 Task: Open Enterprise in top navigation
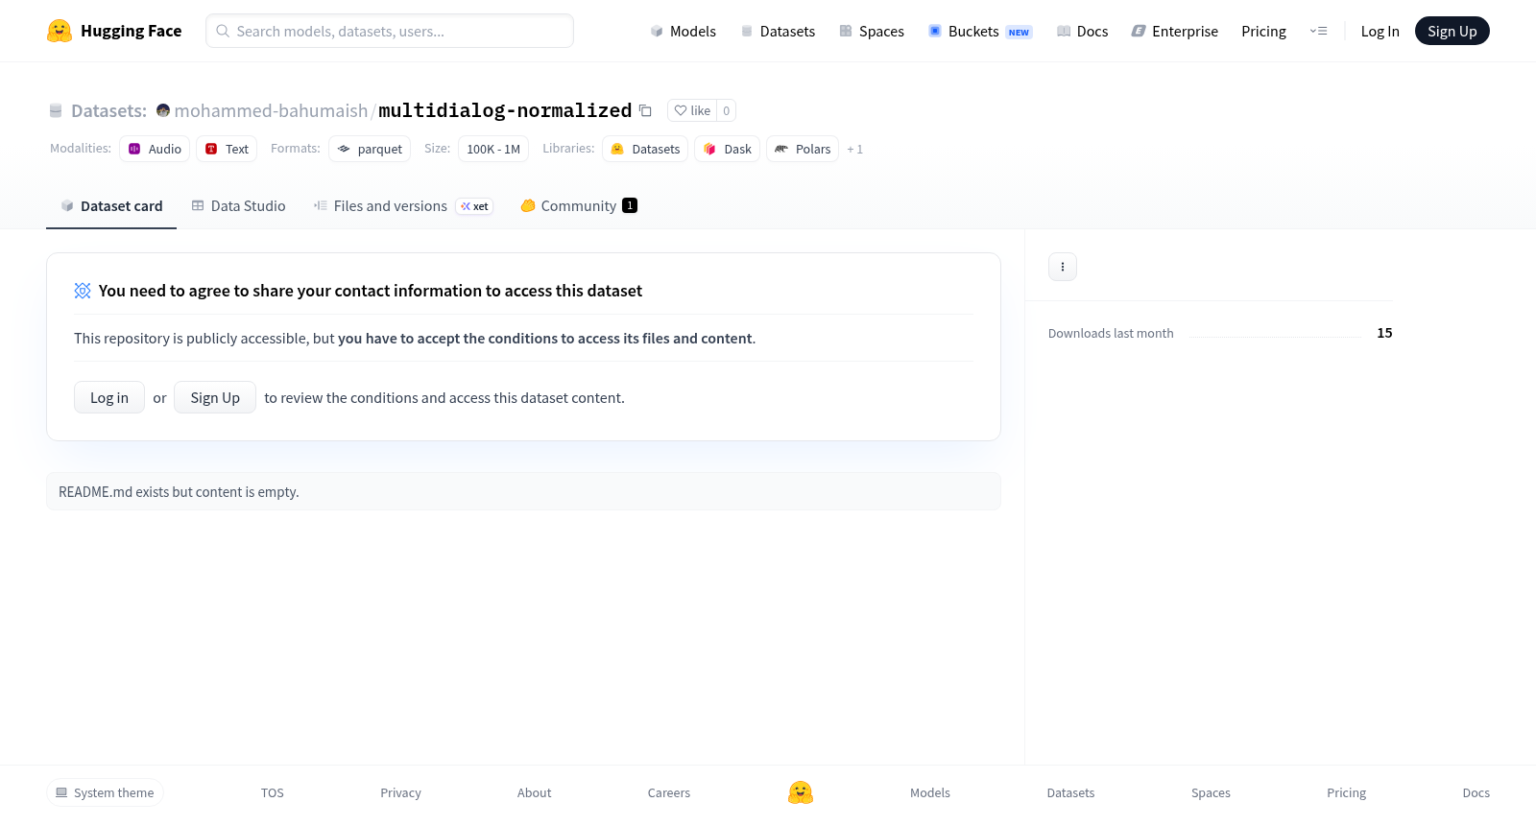tap(1175, 32)
